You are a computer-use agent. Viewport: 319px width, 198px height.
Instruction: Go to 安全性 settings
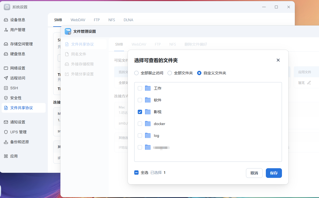[x=16, y=98]
